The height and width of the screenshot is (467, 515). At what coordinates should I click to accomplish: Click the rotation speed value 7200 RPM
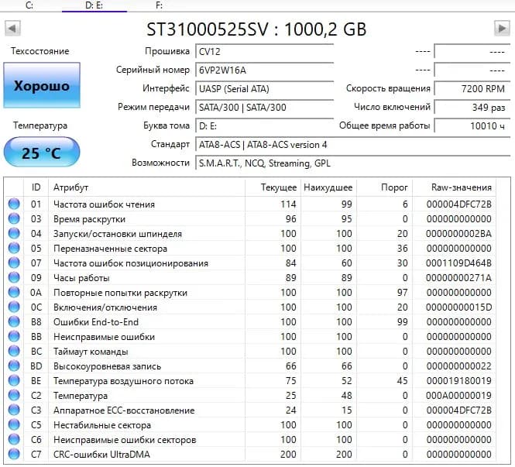472,88
